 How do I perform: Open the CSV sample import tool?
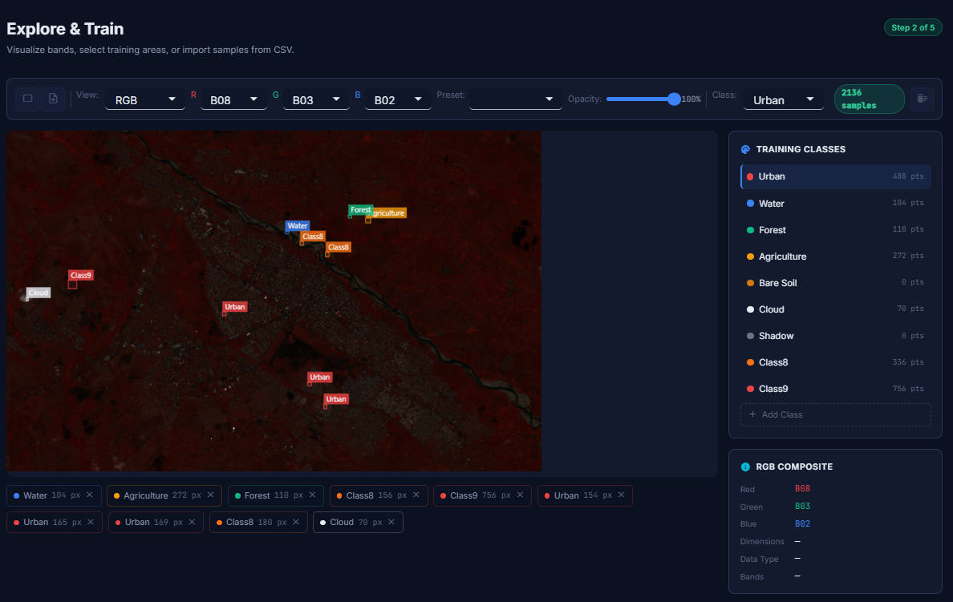[x=52, y=99]
